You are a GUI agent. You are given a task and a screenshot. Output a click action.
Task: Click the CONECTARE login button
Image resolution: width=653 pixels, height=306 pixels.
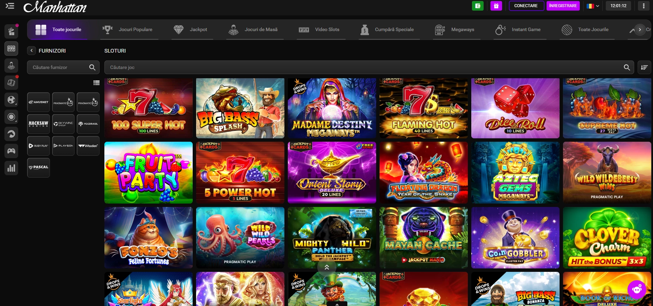tap(526, 6)
